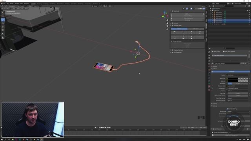Select the Measure ruler tool
This screenshot has width=251, height=141.
[x=3, y=38]
